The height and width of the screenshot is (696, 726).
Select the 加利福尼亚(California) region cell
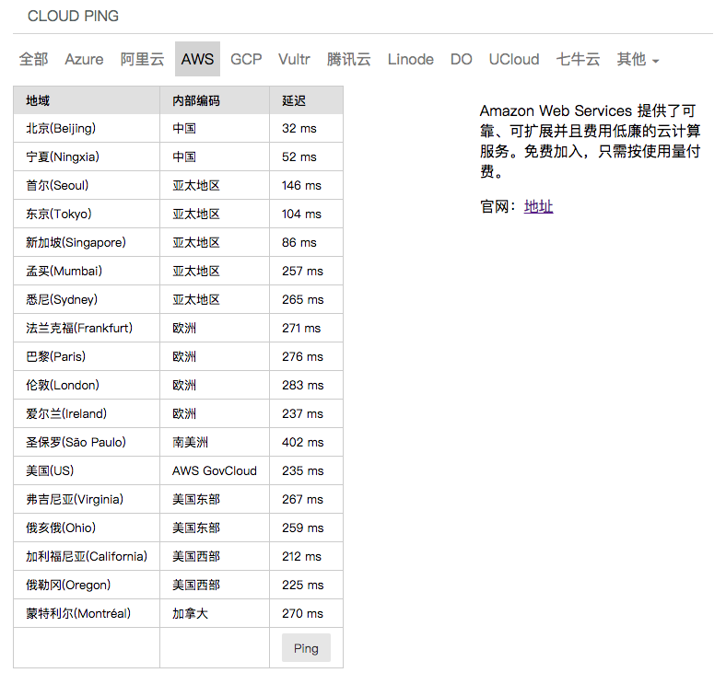coord(87,556)
